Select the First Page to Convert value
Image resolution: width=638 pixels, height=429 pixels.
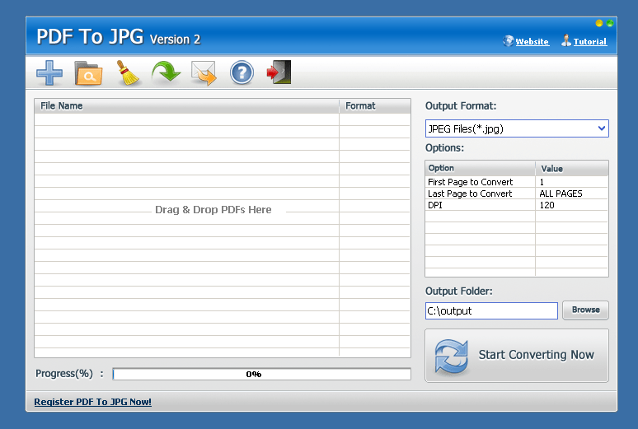click(571, 182)
